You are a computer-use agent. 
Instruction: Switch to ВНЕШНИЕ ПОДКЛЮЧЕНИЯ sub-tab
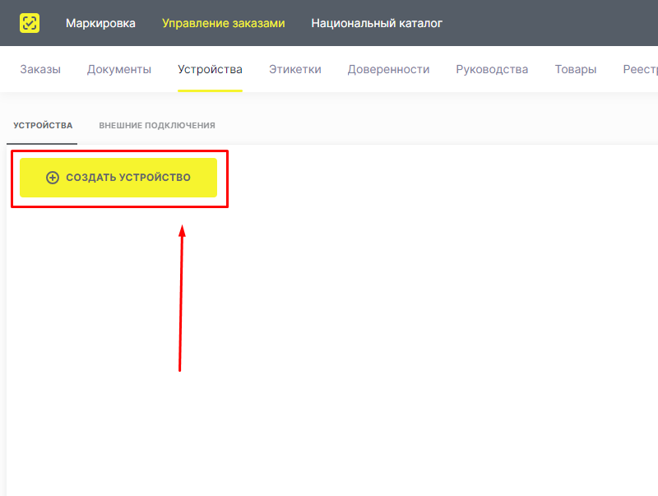click(155, 125)
